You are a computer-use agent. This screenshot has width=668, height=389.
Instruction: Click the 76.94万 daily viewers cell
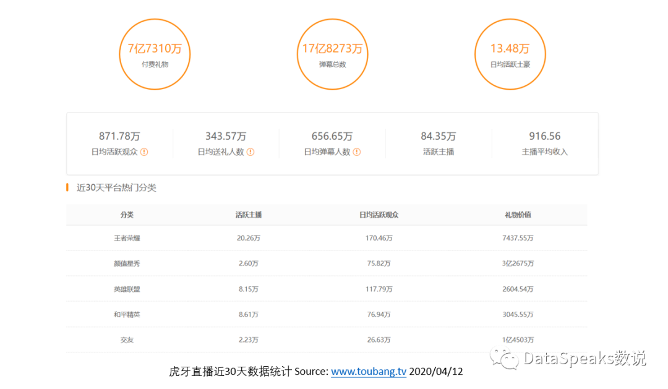pos(379,314)
